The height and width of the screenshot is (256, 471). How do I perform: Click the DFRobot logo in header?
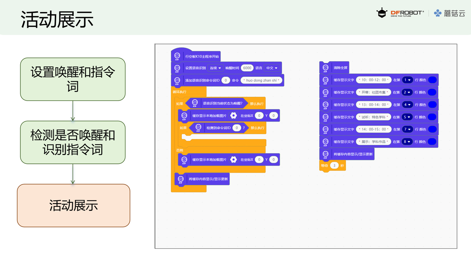click(x=400, y=13)
